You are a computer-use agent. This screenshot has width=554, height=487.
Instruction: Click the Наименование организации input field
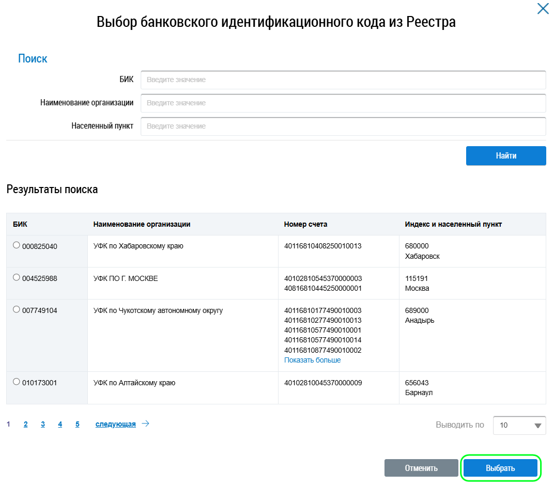[343, 103]
